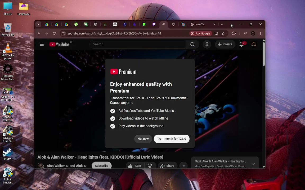Screen dimensions: 305x190
Task: Open the Recycle Bin desktop icon
Action: click(x=8, y=30)
